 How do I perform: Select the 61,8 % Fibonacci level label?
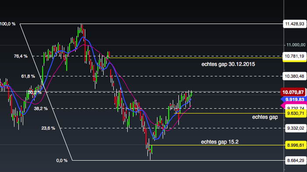click(28, 76)
